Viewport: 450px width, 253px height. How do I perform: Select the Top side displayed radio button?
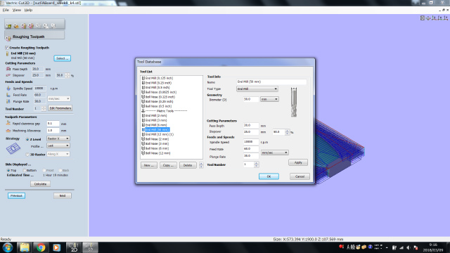click(8, 170)
